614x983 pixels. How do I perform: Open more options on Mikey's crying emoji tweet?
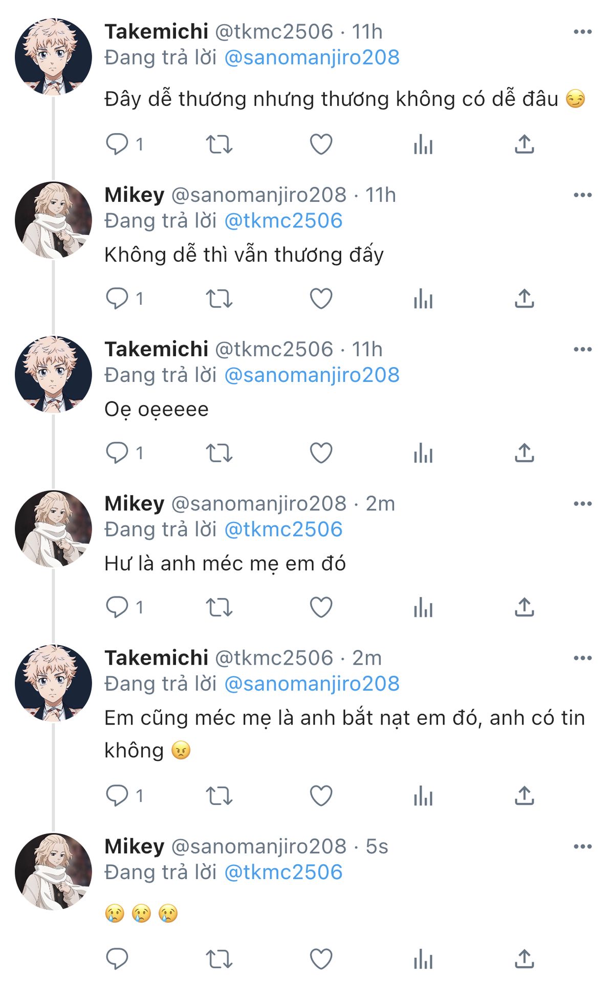582,847
